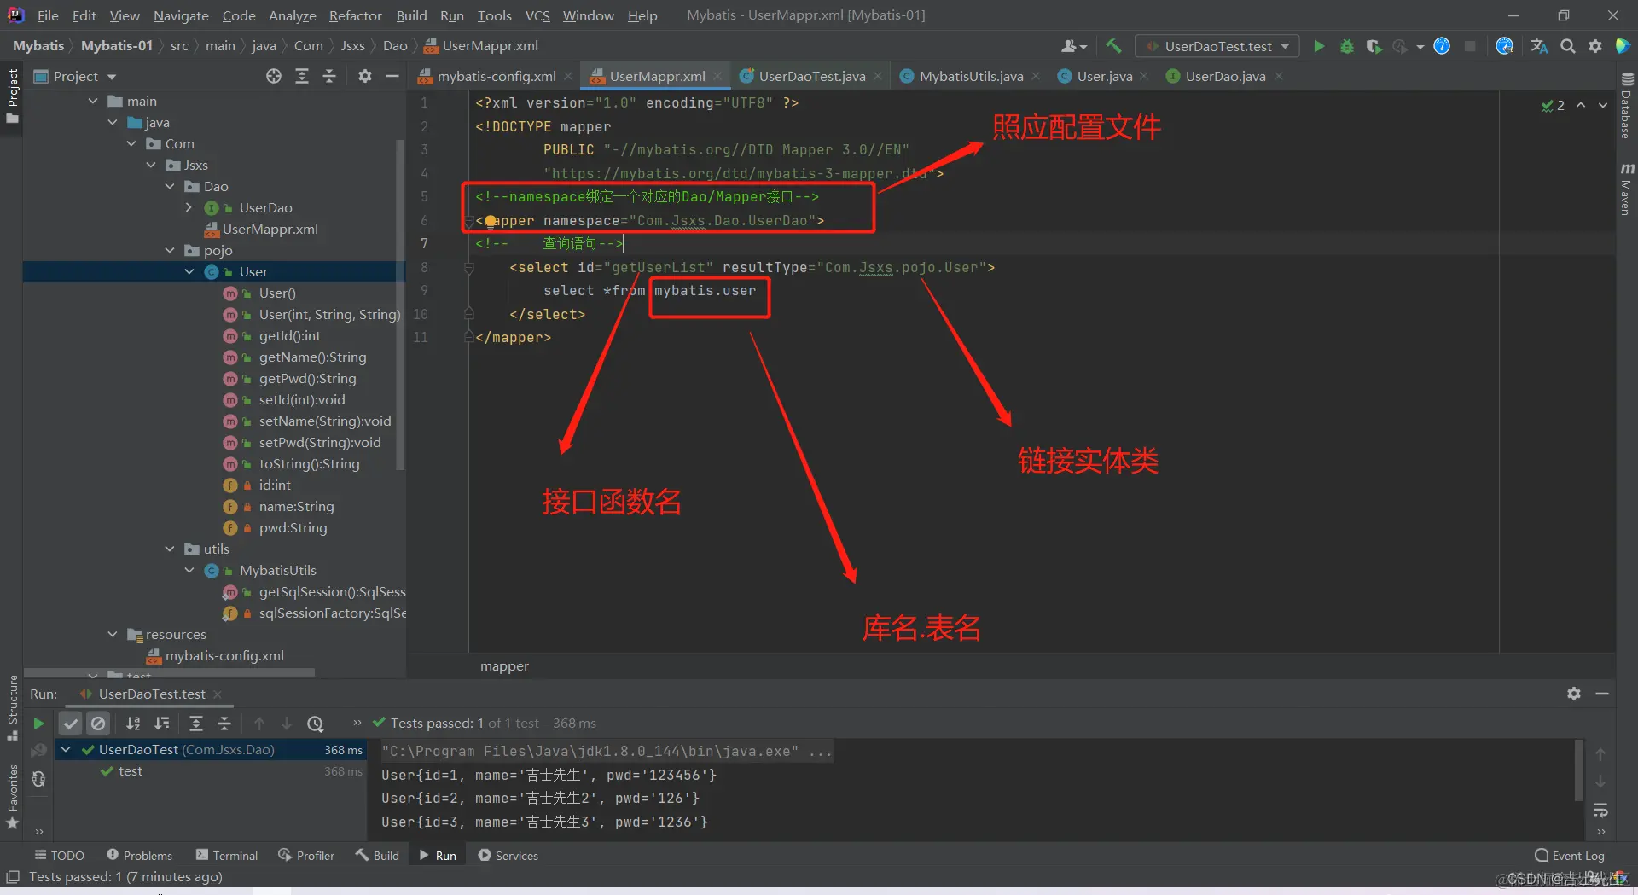Select opened file locate target icon
The width and height of the screenshot is (1638, 895).
(x=274, y=76)
